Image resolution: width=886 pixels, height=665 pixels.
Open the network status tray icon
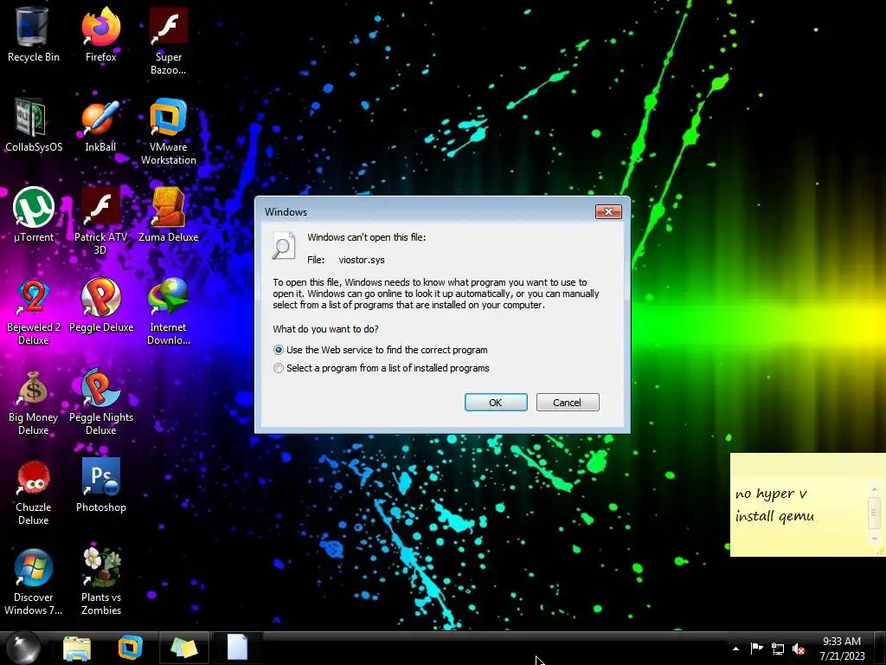778,649
